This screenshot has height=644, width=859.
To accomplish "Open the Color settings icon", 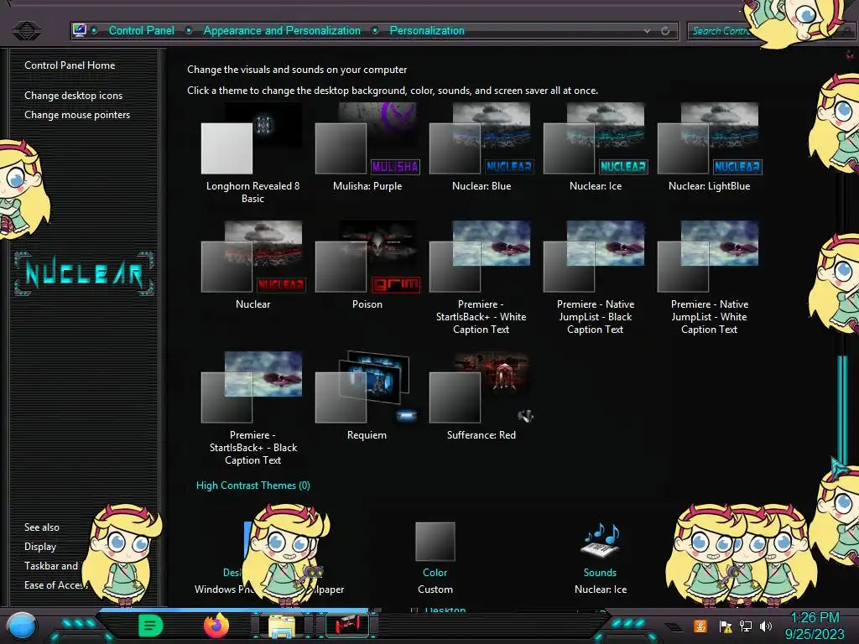I will pos(435,542).
